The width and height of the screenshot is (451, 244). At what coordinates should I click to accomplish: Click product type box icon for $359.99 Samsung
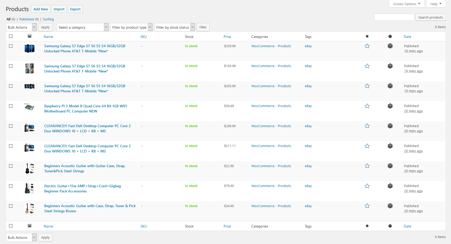(x=390, y=46)
